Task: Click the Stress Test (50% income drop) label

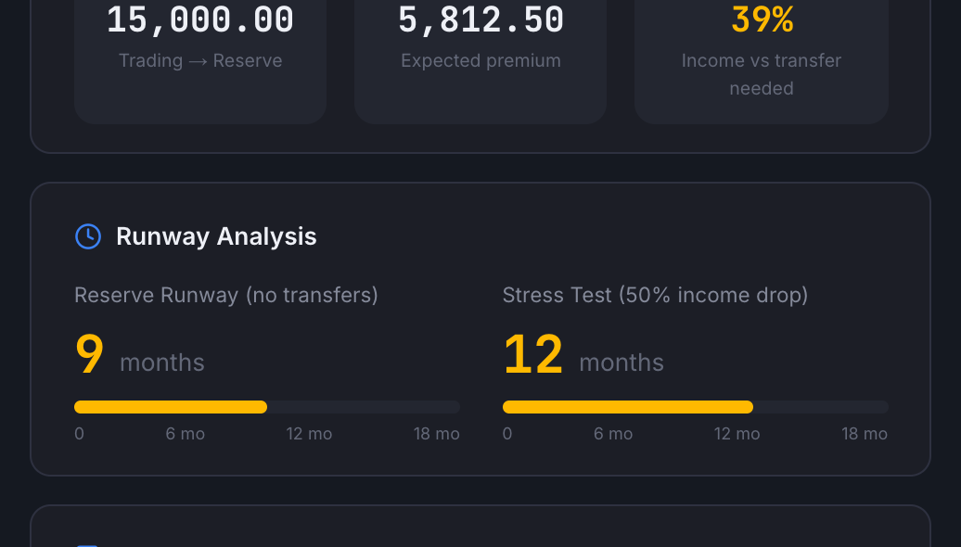Action: click(655, 295)
